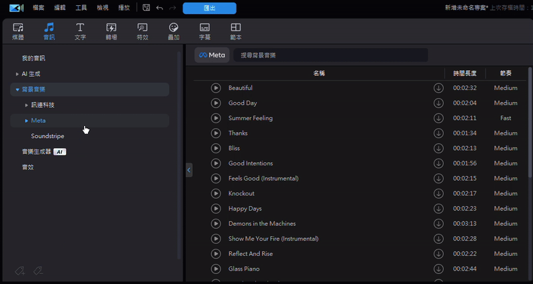
Task: Download the Glass Piano track
Action: coord(438,269)
